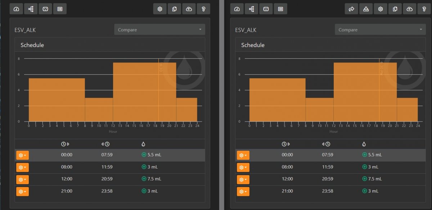
Task: Open gear dropdown for 12:00 row, left panel
Action: (22, 179)
